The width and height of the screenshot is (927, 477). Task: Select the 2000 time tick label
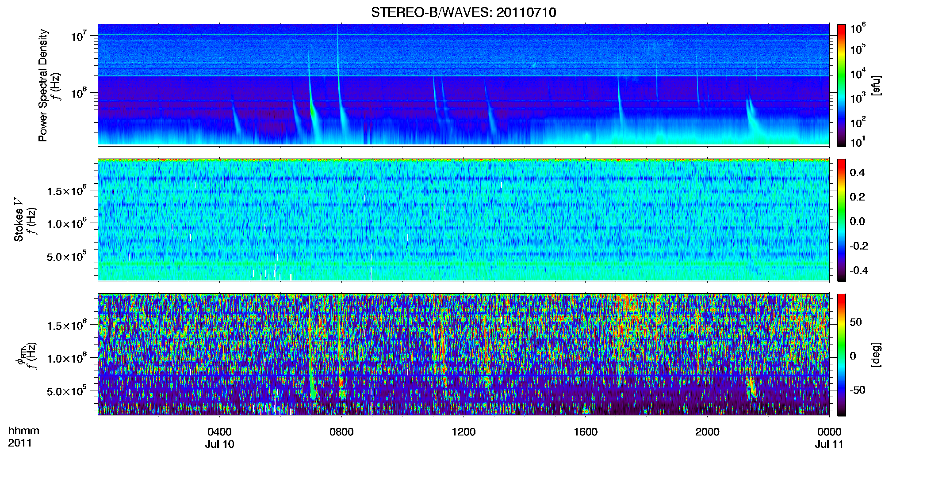pos(707,432)
